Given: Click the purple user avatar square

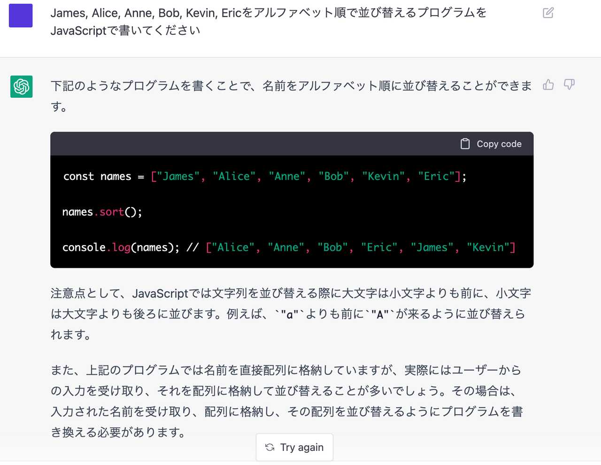Looking at the screenshot, I should 21,15.
